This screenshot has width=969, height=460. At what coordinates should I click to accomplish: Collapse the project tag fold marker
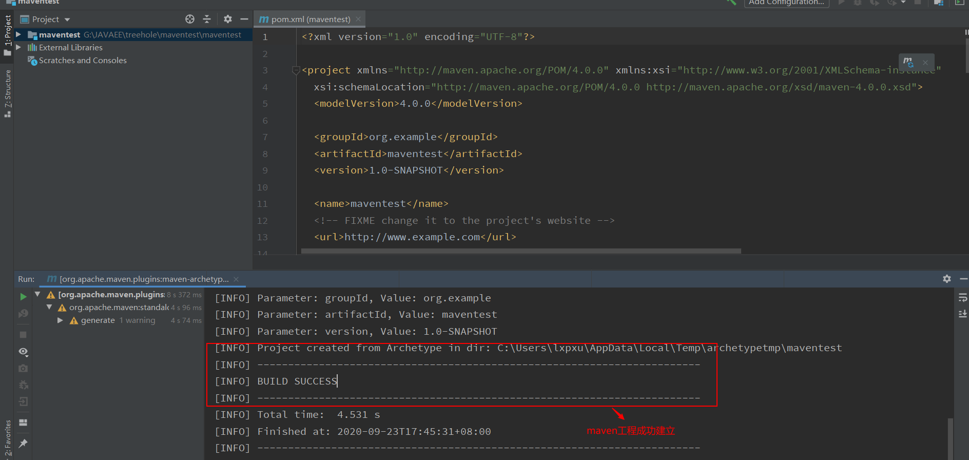(296, 70)
